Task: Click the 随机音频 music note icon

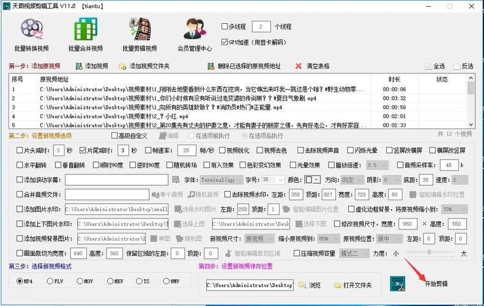Action: tap(191, 195)
